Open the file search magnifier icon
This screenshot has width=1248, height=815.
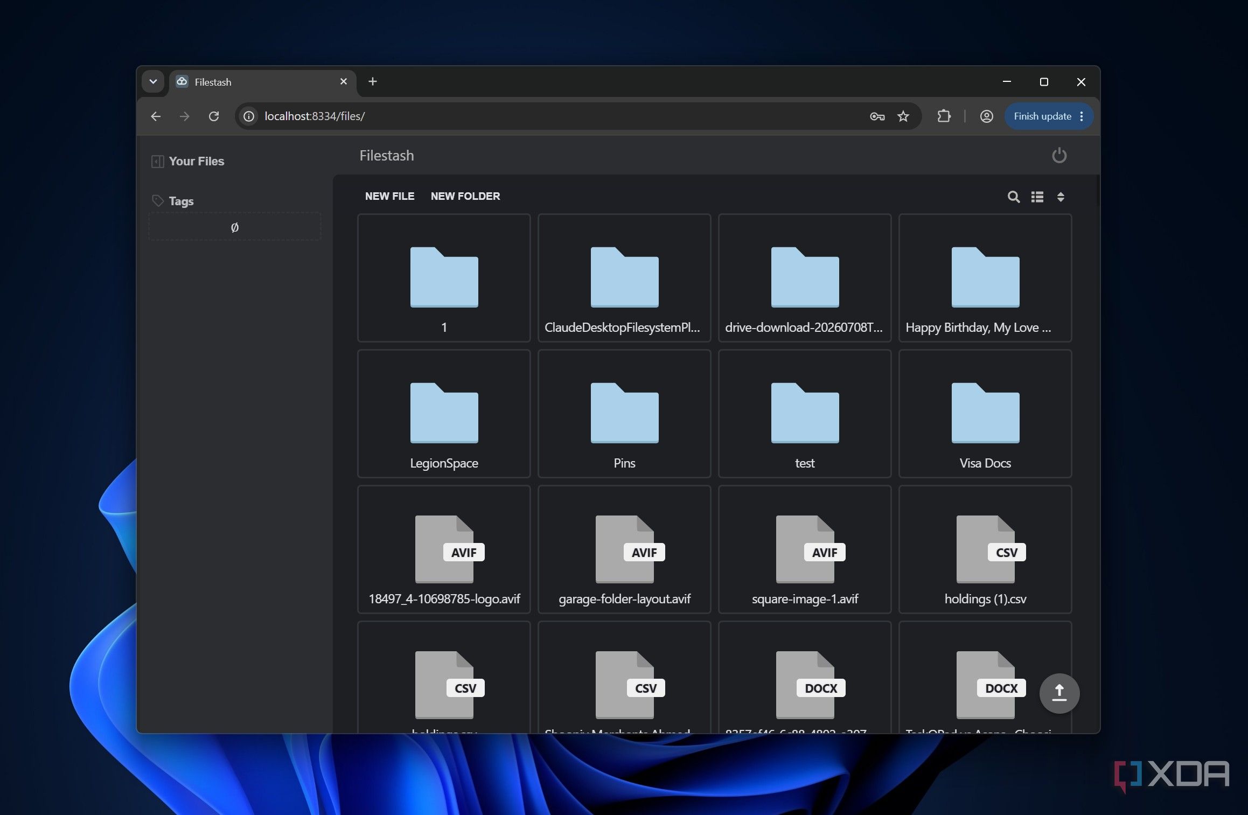tap(1013, 197)
